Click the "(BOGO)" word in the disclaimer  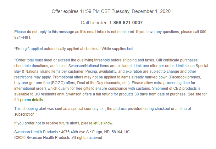tap(58, 83)
